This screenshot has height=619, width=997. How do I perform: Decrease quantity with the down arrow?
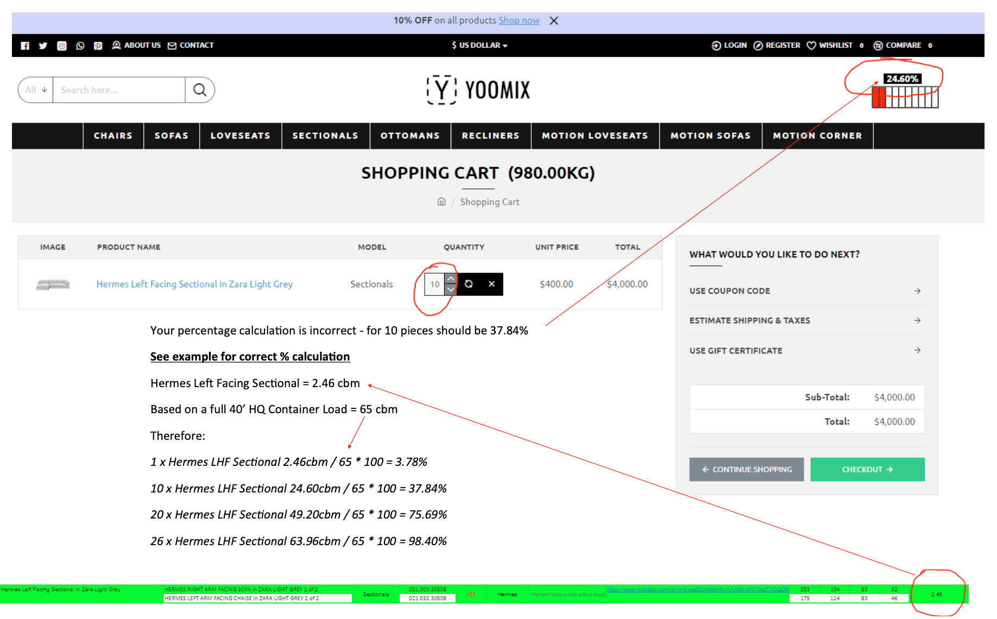(451, 290)
